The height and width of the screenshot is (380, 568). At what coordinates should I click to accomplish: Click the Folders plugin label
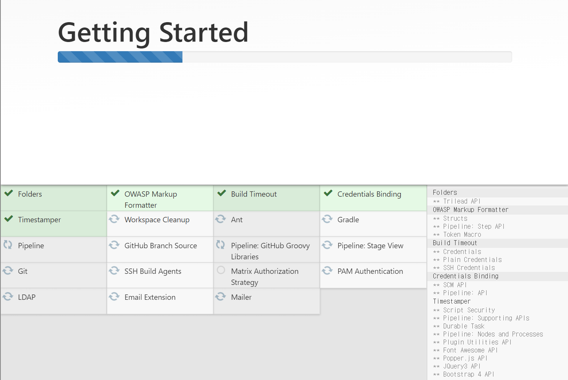coord(30,194)
